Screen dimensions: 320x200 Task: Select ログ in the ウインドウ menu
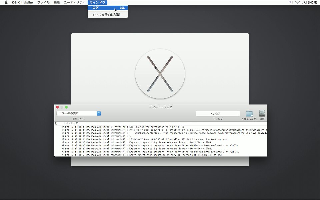[108, 8]
